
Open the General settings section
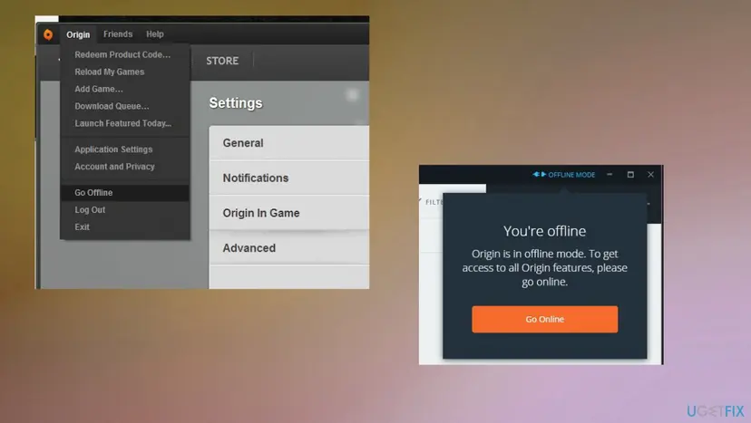[288, 142]
